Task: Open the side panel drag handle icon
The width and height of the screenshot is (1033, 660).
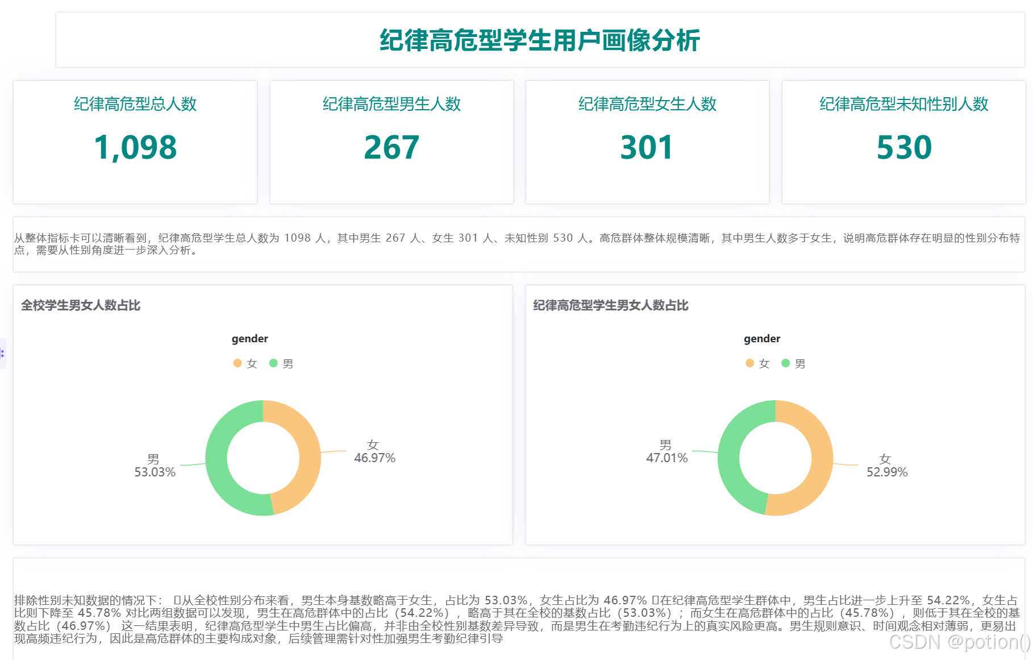Action: pos(3,354)
